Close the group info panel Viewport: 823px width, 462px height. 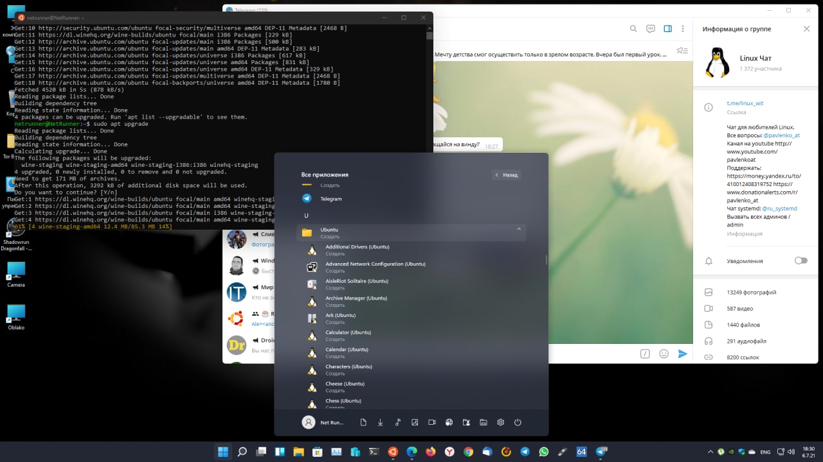tap(807, 29)
